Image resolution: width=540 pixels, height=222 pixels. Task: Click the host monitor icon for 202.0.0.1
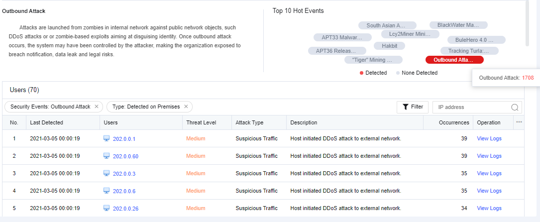(x=107, y=138)
